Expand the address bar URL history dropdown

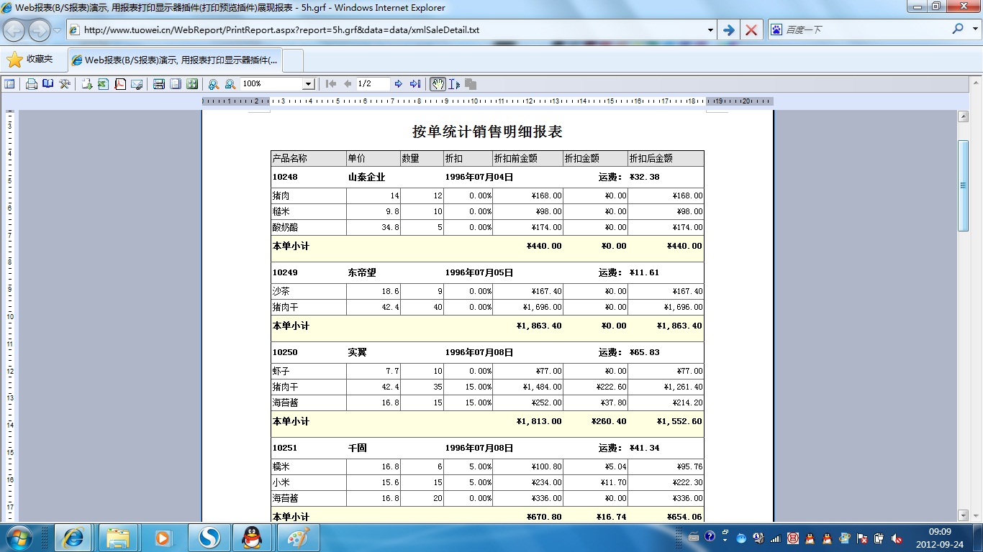710,30
